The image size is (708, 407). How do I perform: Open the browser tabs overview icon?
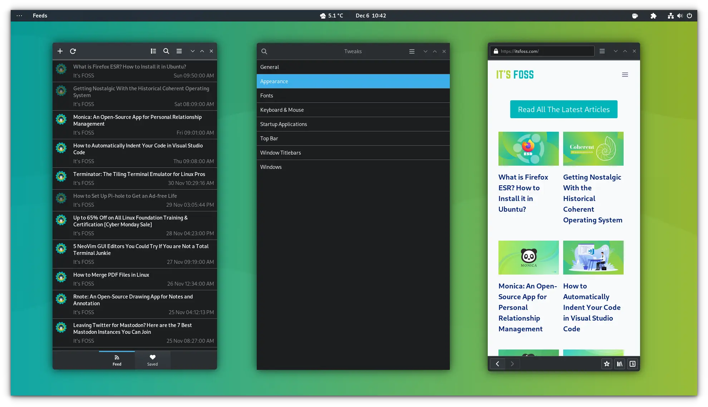click(x=633, y=364)
